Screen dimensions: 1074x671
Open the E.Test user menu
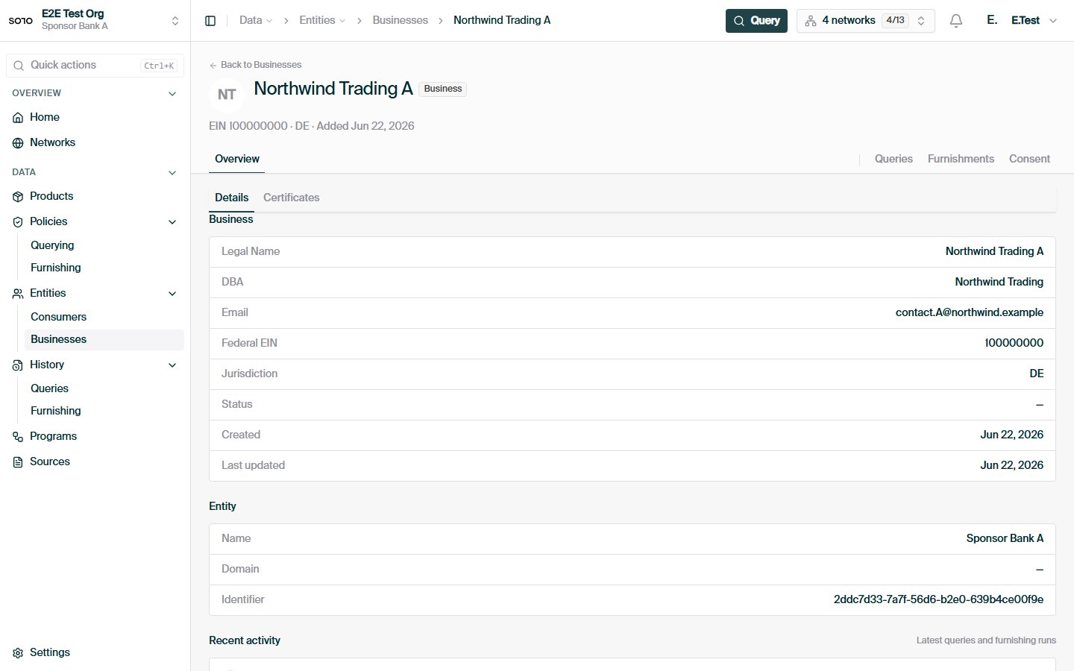[1034, 20]
